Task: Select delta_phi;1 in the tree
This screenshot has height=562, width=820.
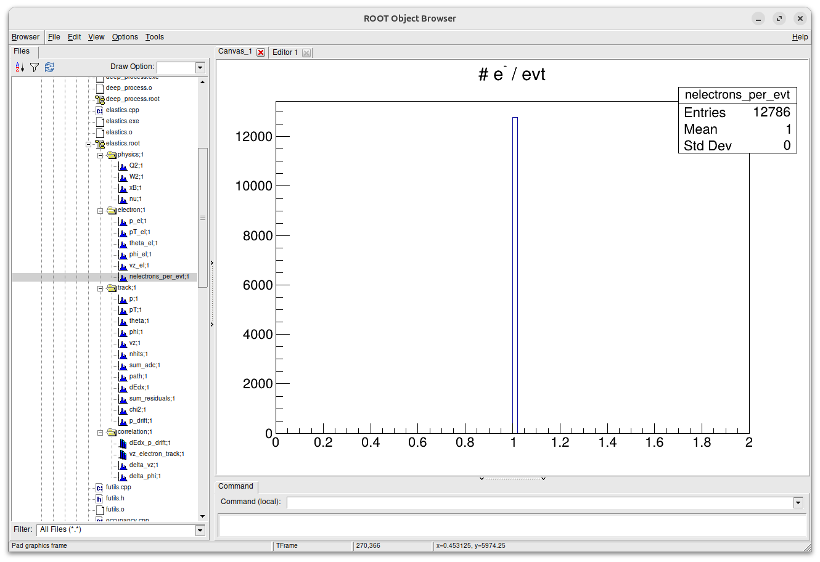Action: pos(145,476)
